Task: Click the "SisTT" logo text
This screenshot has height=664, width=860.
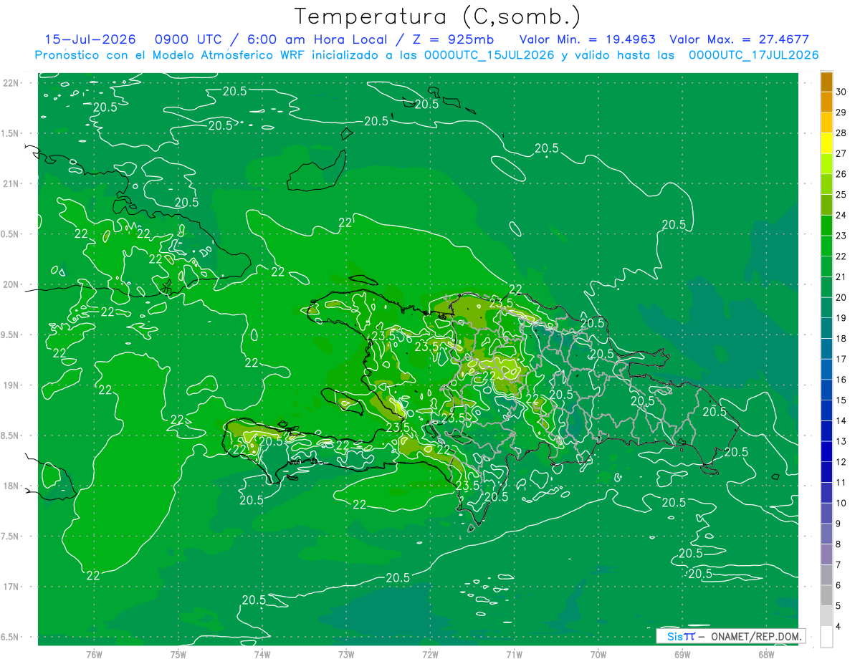Action: [680, 636]
